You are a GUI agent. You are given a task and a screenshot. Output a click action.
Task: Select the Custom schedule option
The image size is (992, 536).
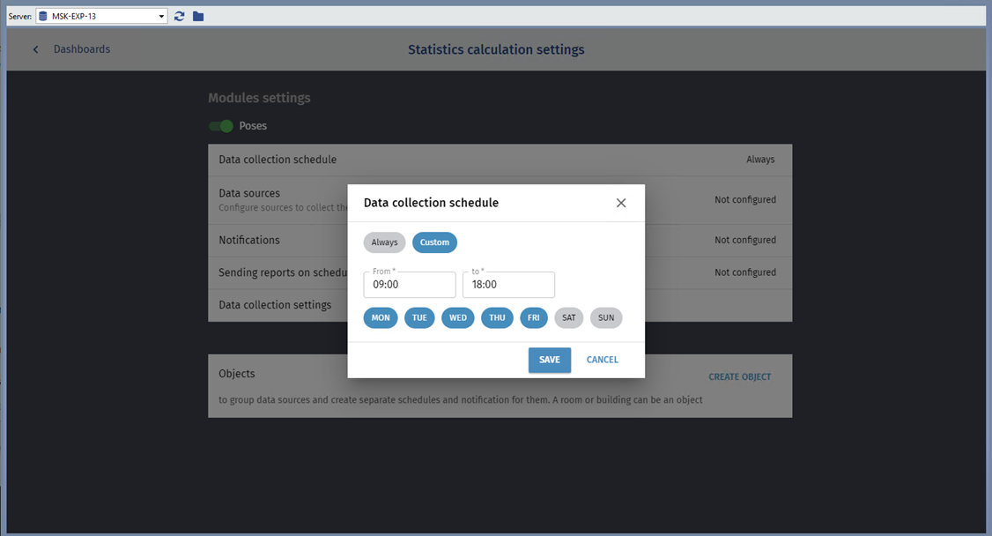(434, 242)
